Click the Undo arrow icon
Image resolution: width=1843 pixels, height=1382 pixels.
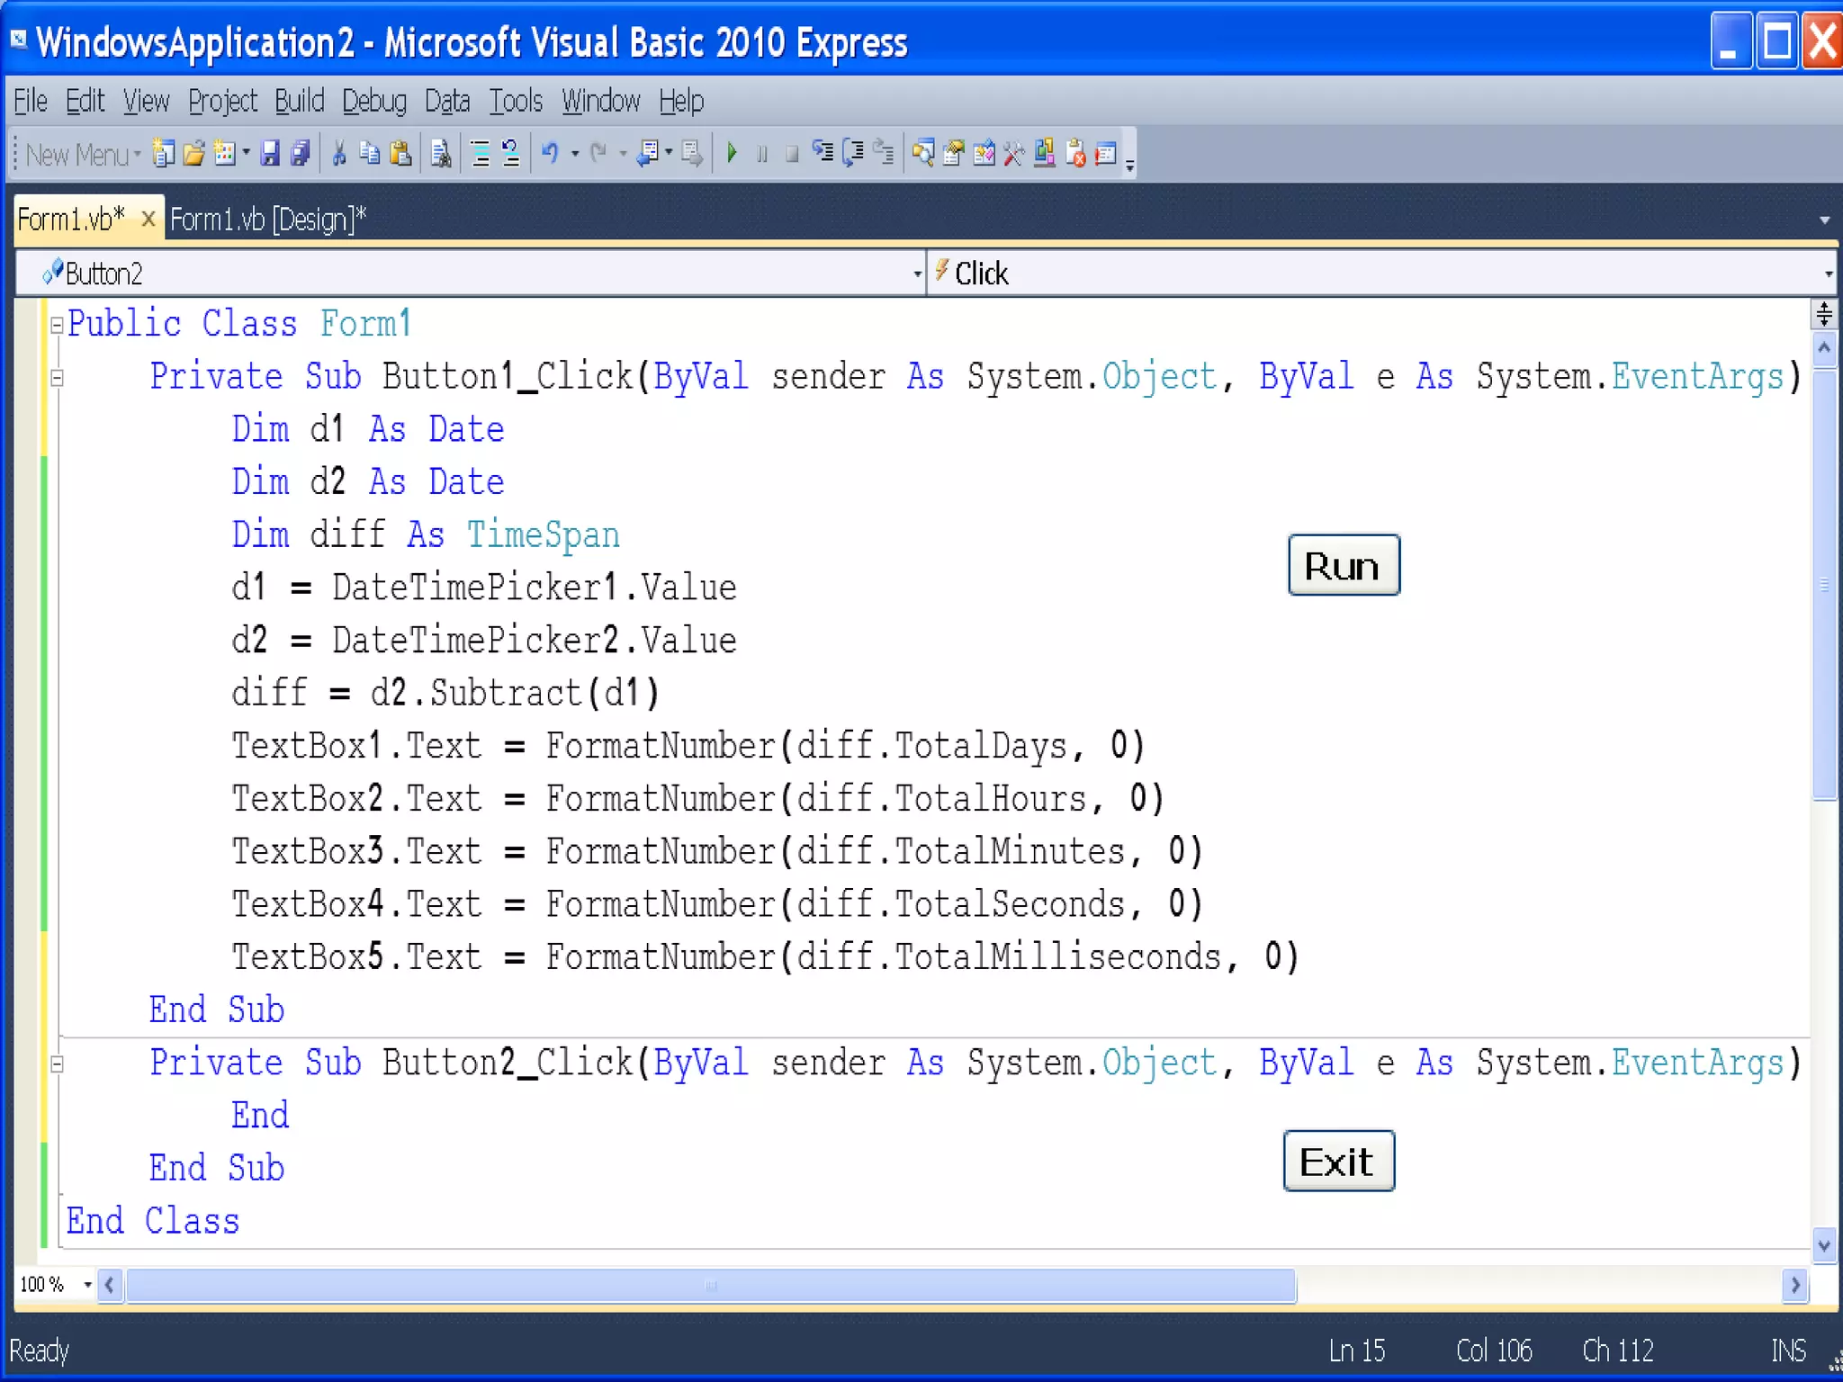550,154
